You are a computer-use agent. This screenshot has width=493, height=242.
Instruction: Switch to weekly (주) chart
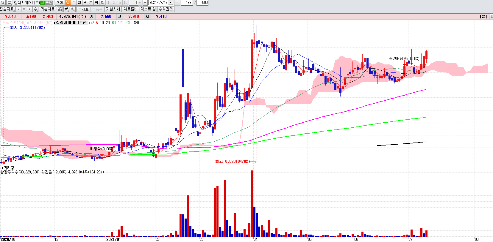click(74, 3)
